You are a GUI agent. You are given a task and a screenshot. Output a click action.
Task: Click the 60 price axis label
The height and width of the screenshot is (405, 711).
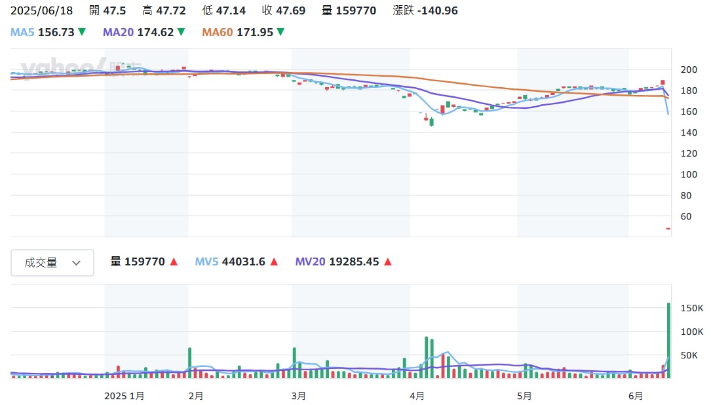pyautogui.click(x=686, y=217)
